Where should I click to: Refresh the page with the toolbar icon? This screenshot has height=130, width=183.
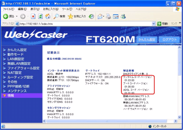41,16
